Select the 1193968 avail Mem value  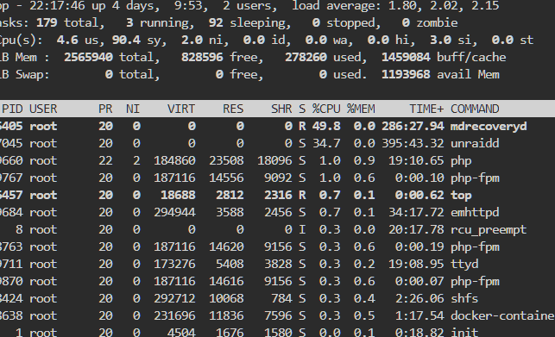pos(406,75)
